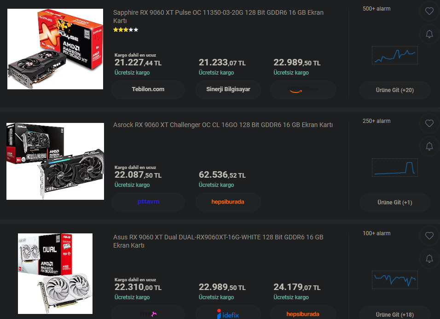Click Ürüne Git (+20) button
The image size is (440, 319).
(394, 90)
